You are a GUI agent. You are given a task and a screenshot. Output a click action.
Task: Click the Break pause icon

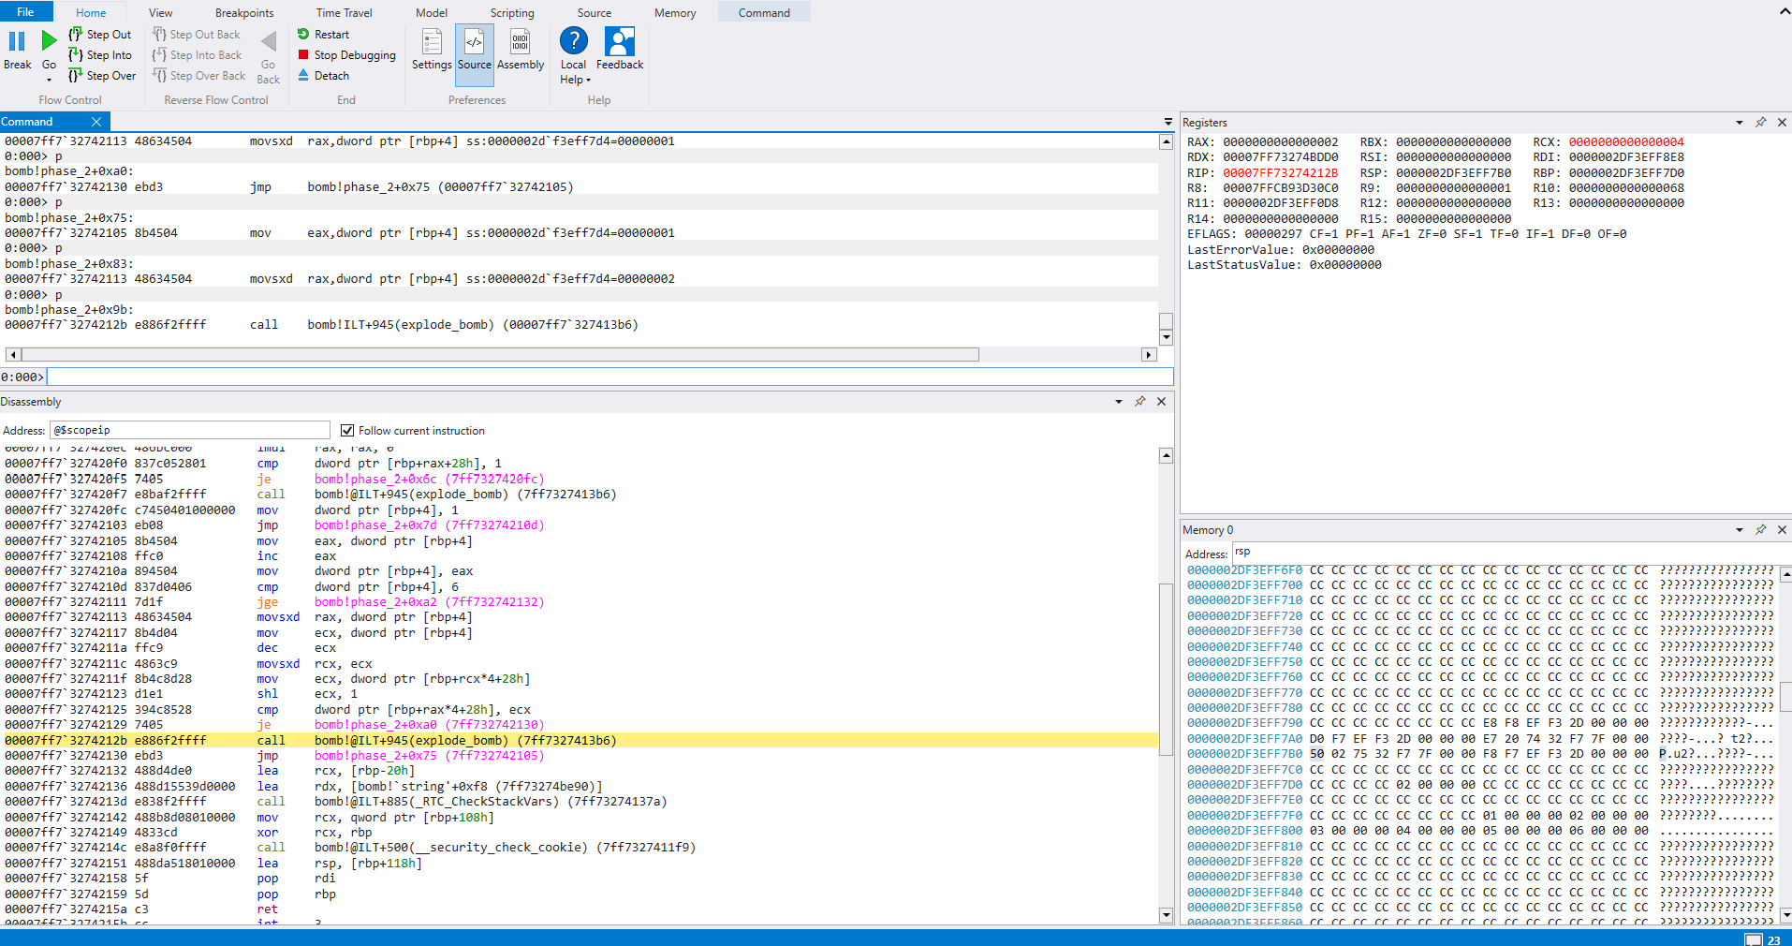click(17, 42)
